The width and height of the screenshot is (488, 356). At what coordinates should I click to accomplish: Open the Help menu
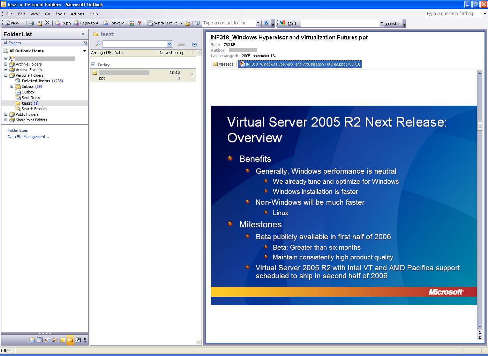click(93, 14)
